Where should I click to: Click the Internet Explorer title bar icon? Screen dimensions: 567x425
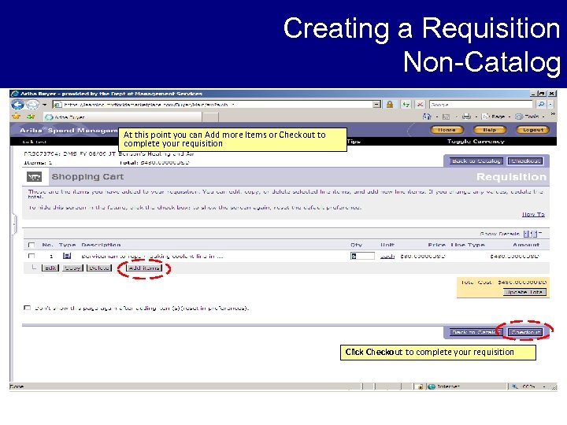coord(15,94)
